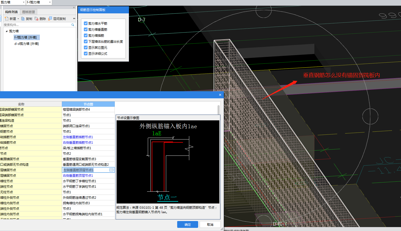Toggle 下层墙体纵筋的露出长度 checkbox
Viewport: 401px width, 231px height.
86,41
